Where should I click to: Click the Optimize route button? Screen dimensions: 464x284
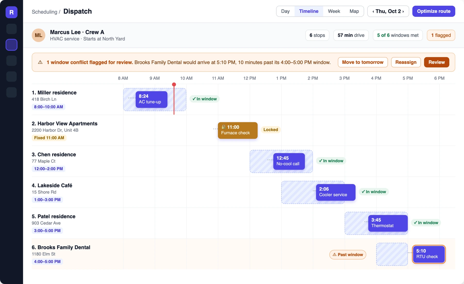point(434,11)
